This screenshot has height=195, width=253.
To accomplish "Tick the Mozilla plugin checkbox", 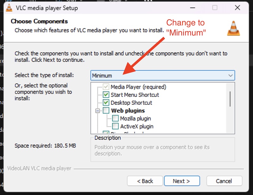I will 115,119.
